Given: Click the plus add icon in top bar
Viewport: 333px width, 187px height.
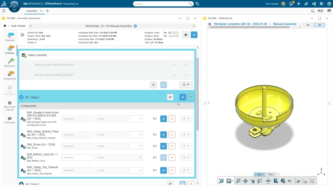Looking at the screenshot, I should tap(299, 3).
